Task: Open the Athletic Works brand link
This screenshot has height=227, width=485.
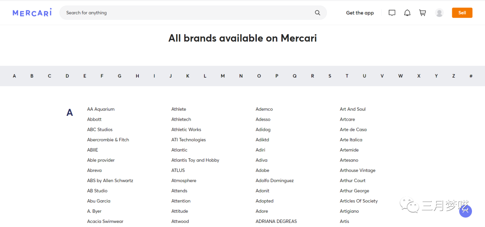Action: (186, 130)
